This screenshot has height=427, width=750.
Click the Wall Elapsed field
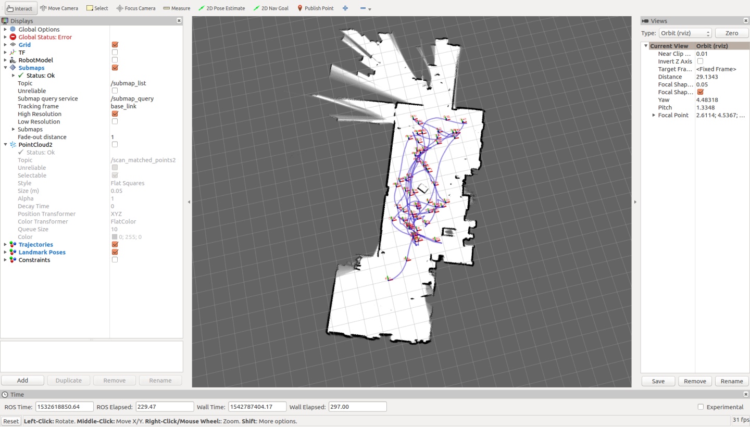coord(358,407)
